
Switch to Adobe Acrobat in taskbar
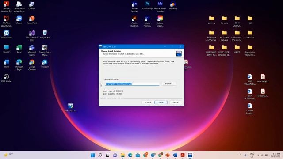pyautogui.click(x=183, y=155)
